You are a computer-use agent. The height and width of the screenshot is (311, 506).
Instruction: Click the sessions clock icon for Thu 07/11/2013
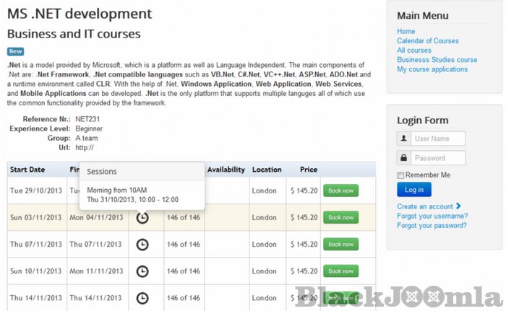[142, 244]
